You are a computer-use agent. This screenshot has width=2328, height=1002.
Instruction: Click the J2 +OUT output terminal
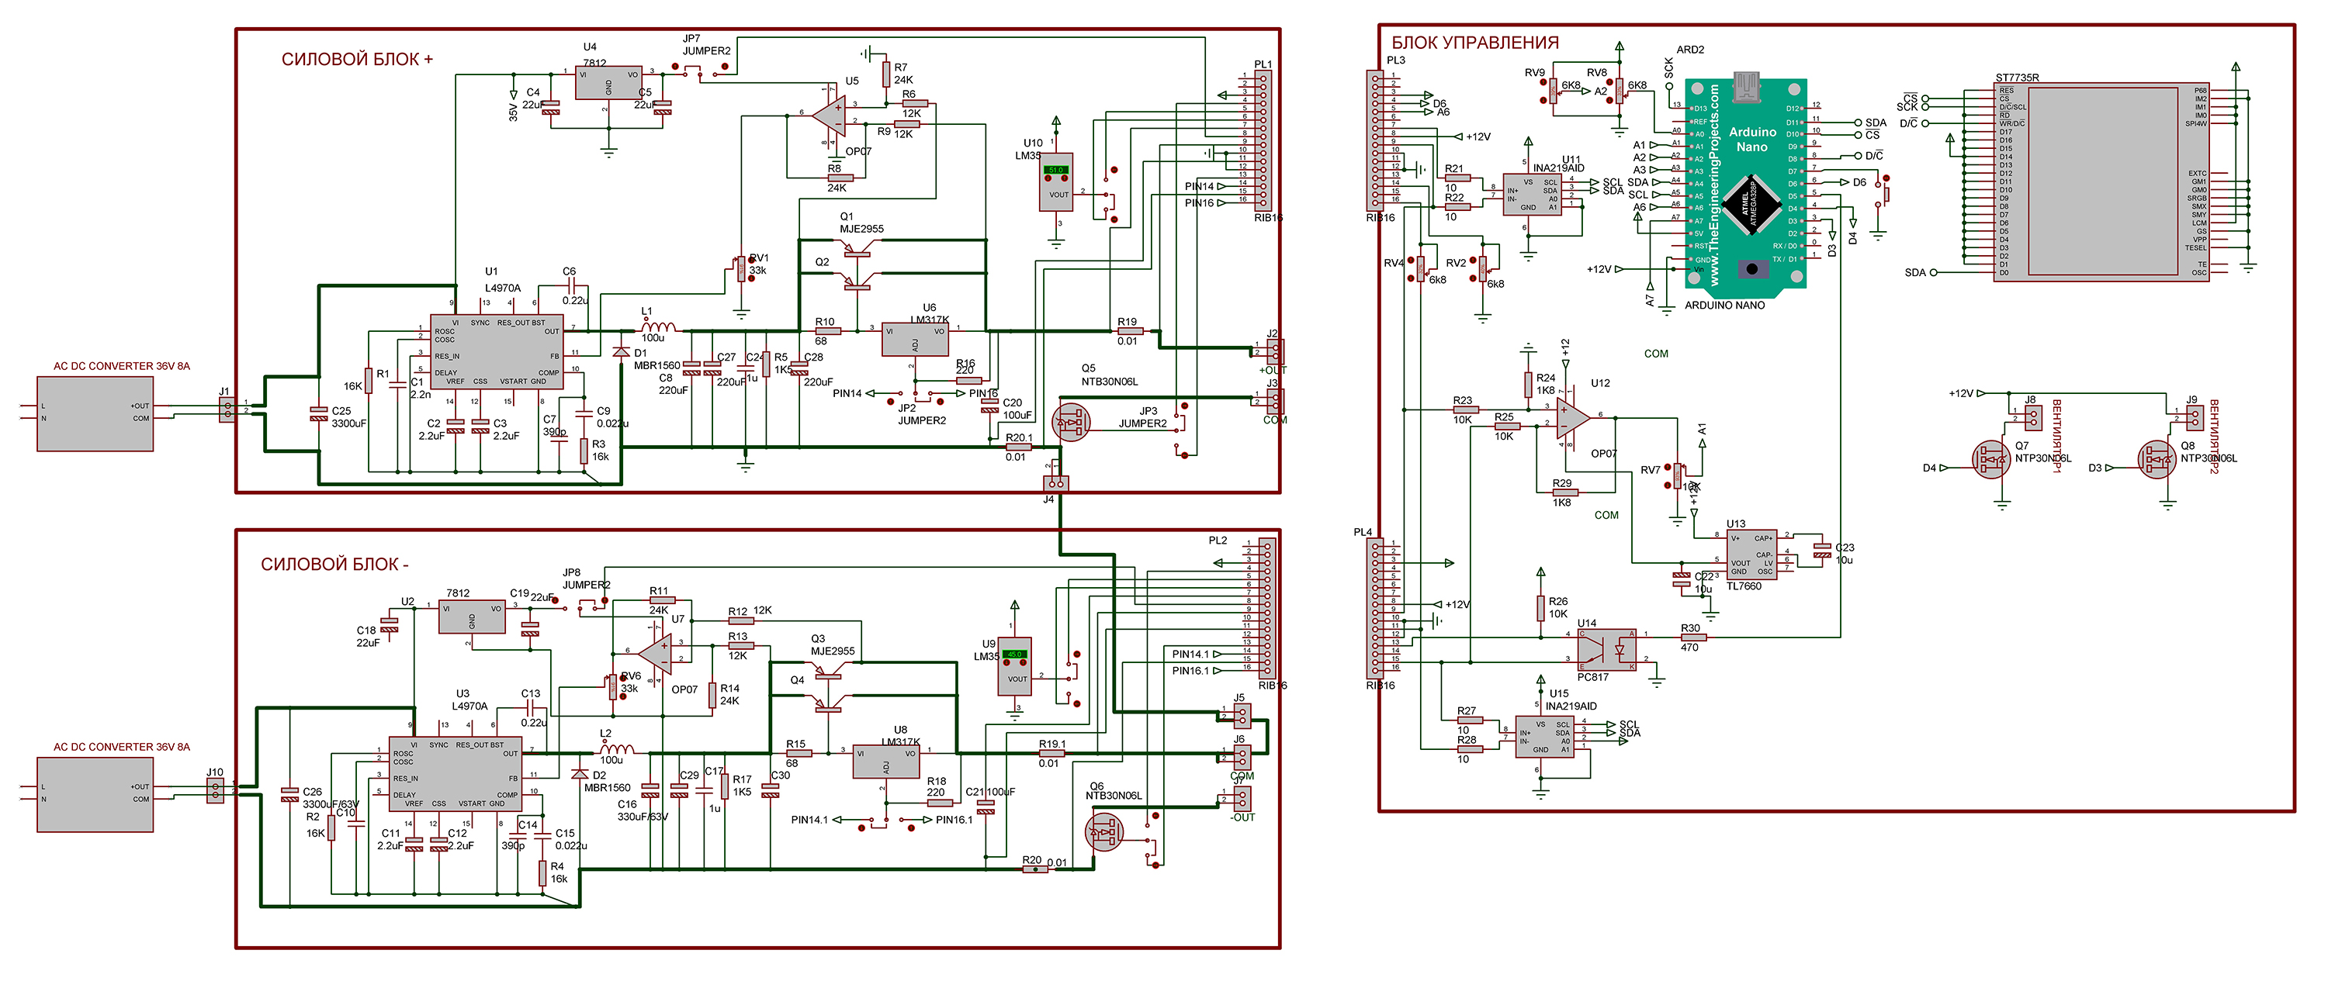click(1274, 351)
